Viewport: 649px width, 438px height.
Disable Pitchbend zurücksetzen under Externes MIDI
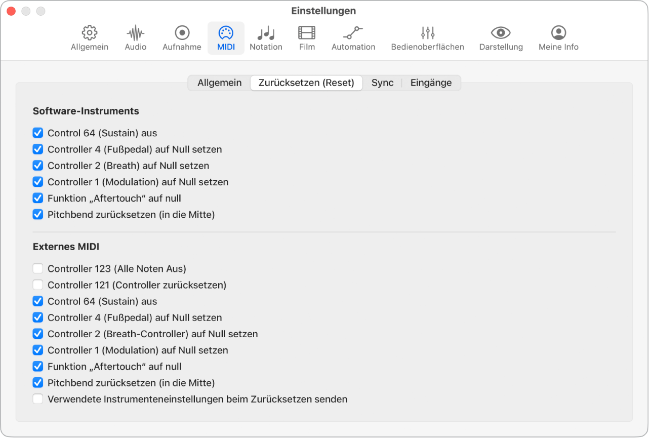click(x=38, y=382)
